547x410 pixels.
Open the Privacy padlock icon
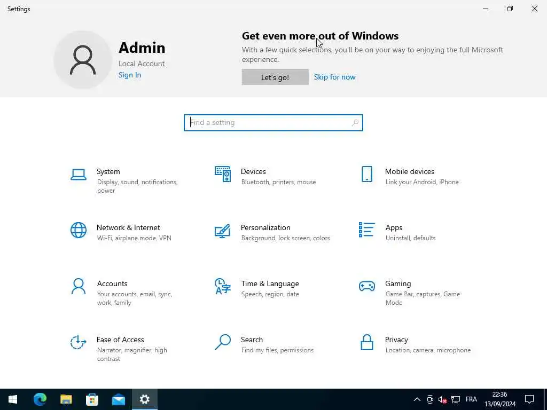(366, 342)
